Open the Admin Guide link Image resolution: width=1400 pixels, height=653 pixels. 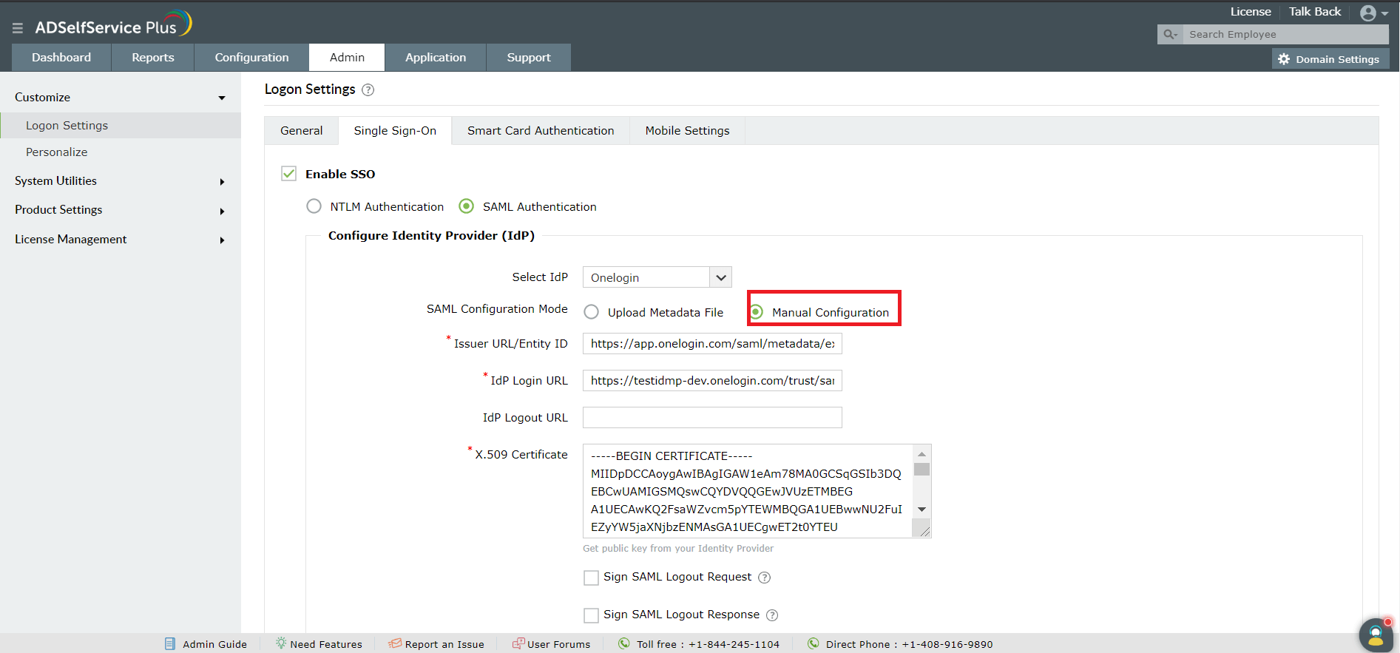click(214, 644)
